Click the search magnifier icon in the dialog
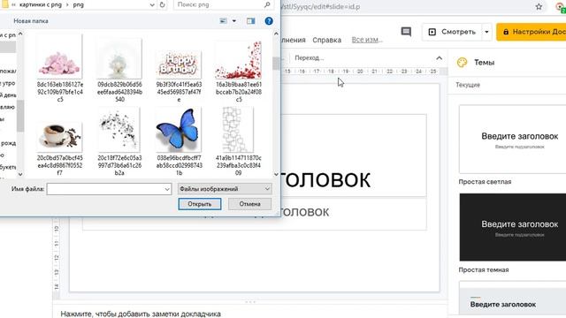 tap(267, 4)
